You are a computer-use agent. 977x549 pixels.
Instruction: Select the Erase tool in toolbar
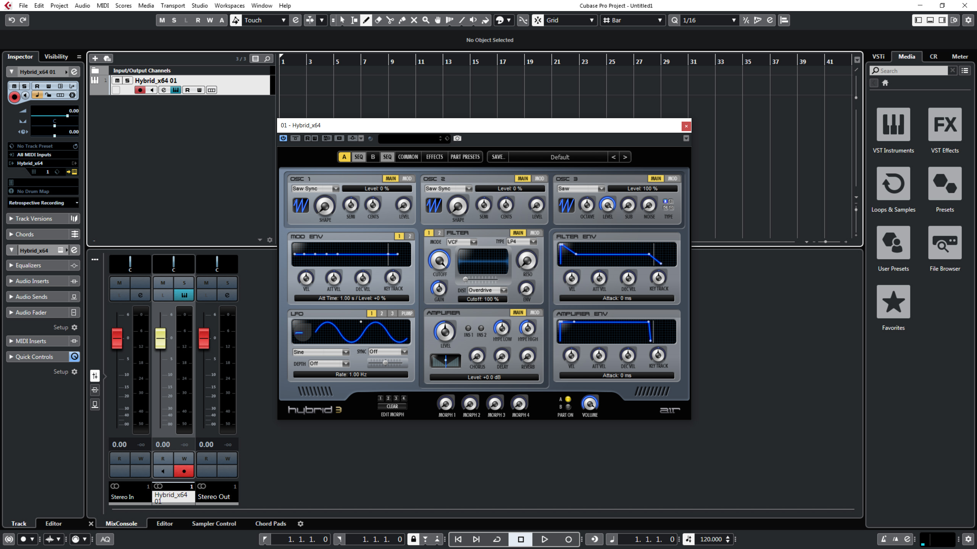[x=378, y=20]
